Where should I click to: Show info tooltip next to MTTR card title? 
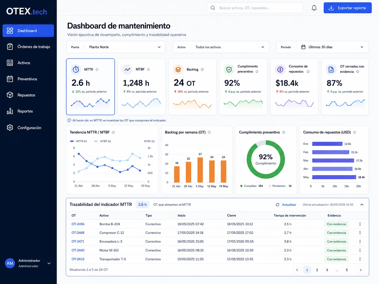(x=97, y=69)
